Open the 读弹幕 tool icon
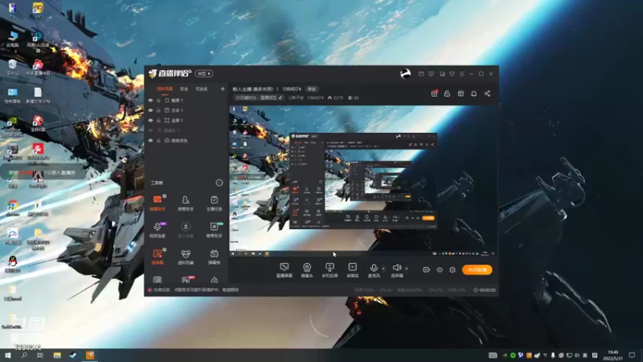The width and height of the screenshot is (643, 362). 158,257
